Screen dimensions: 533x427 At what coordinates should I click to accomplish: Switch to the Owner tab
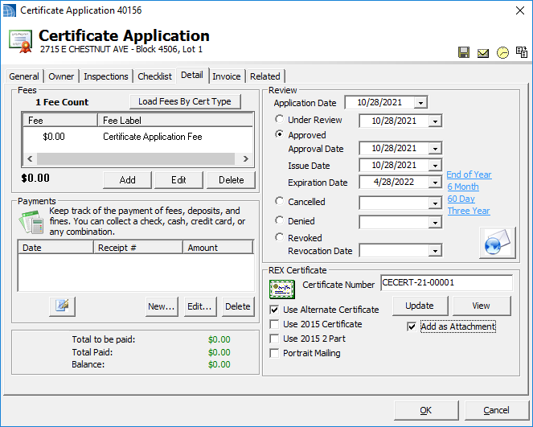tap(61, 76)
